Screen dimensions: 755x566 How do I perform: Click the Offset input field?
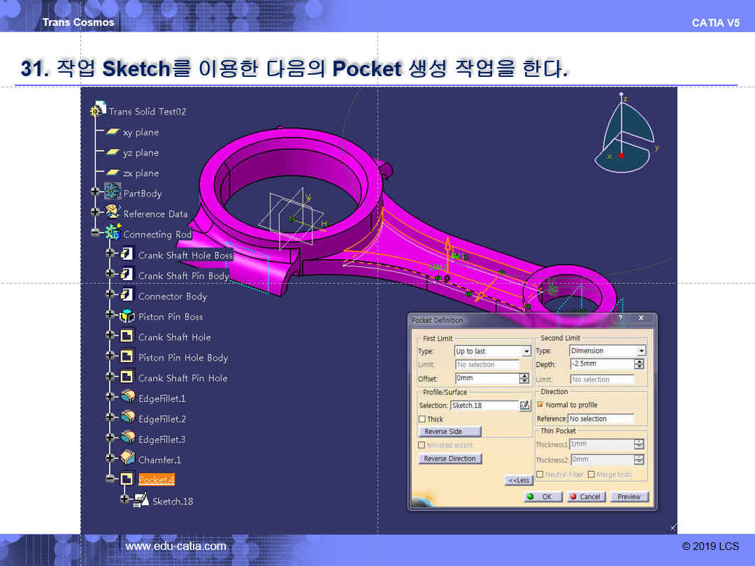point(487,378)
